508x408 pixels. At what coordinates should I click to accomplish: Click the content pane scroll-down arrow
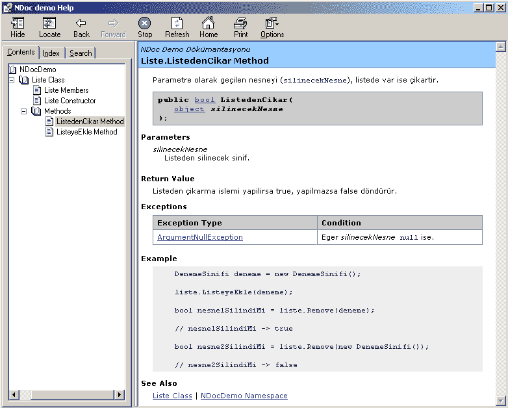[x=501, y=401]
